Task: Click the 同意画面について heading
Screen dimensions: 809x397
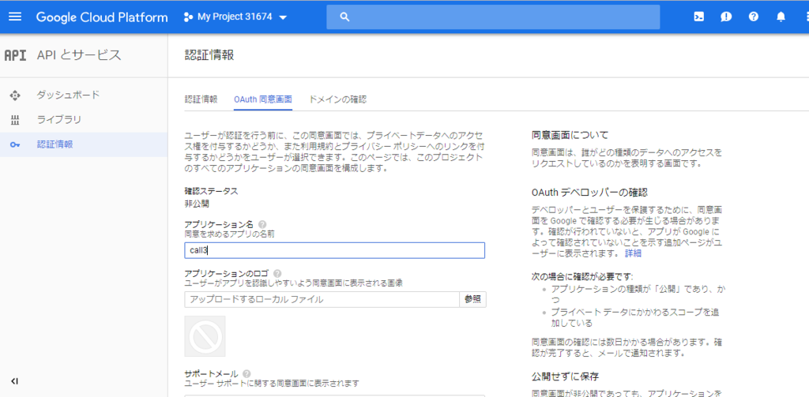Action: 570,136
